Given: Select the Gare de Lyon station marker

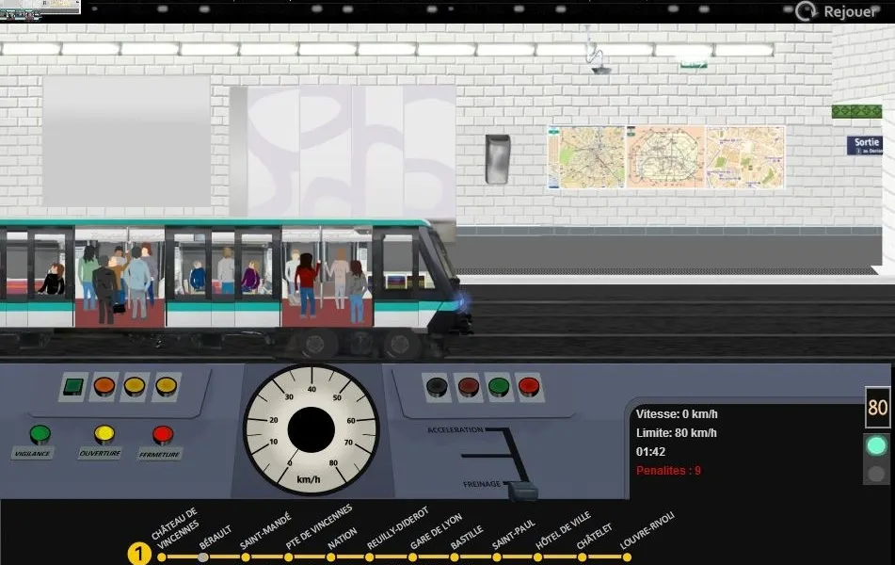Looking at the screenshot, I should tap(410, 556).
